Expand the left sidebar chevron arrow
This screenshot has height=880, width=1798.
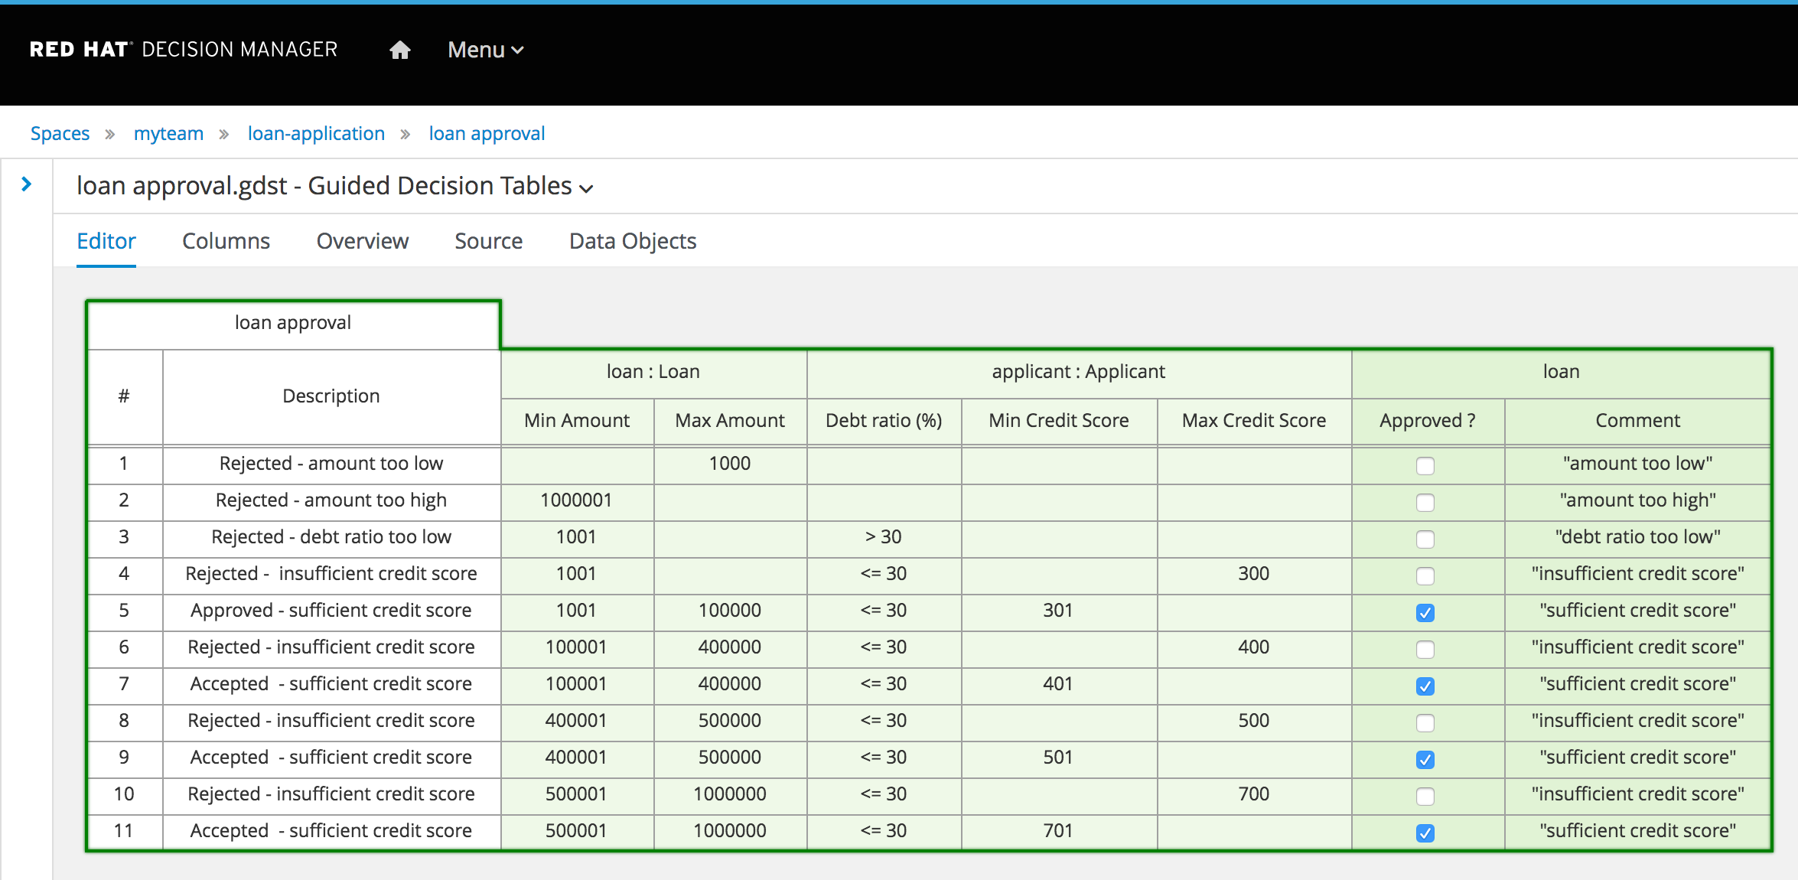coord(27,184)
